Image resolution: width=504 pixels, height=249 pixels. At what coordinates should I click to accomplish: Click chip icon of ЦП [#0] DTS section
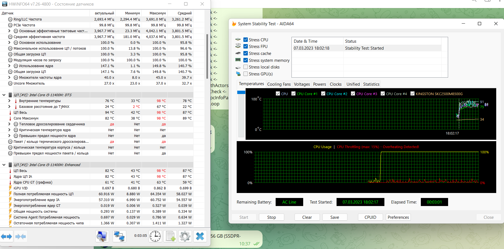[10, 95]
